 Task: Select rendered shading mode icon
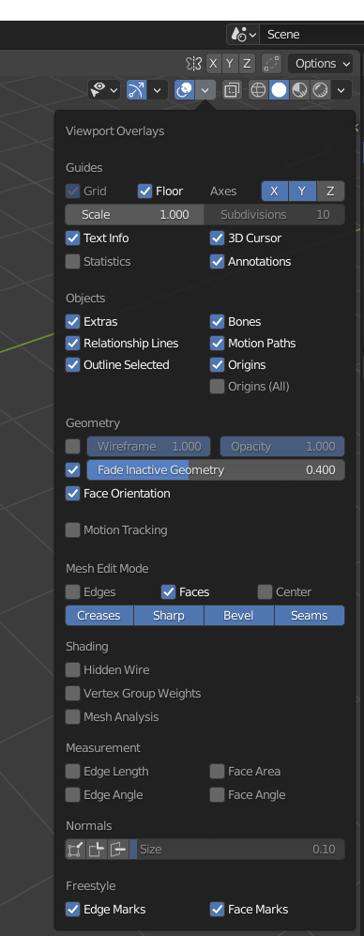(321, 90)
